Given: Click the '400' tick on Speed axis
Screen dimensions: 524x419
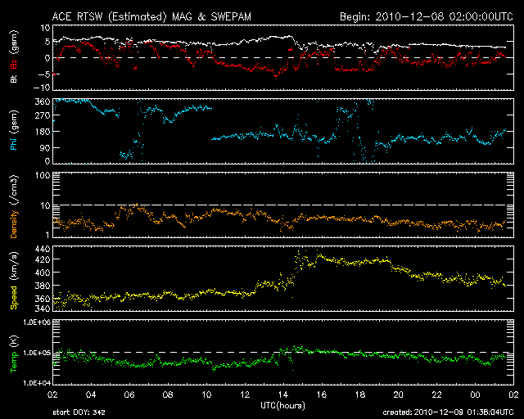Looking at the screenshot, I should click(43, 273).
